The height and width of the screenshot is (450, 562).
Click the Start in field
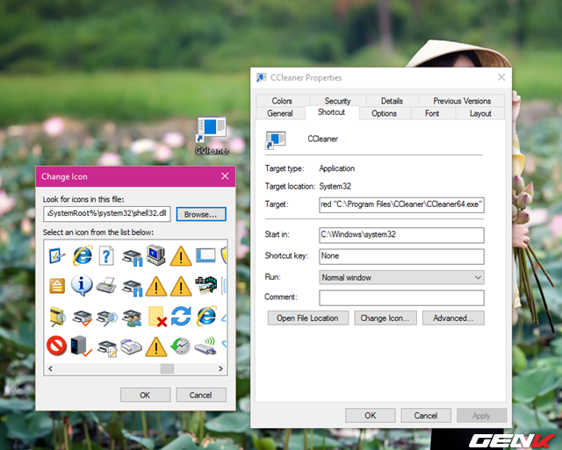click(401, 235)
